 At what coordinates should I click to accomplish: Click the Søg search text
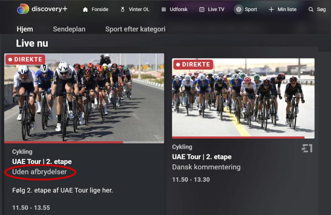coord(321,10)
